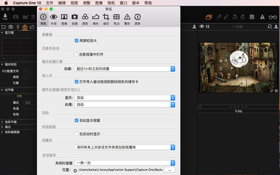Open the 处理 hardware acceleration dropdown
This screenshot has width=280, height=175.
(x=125, y=105)
